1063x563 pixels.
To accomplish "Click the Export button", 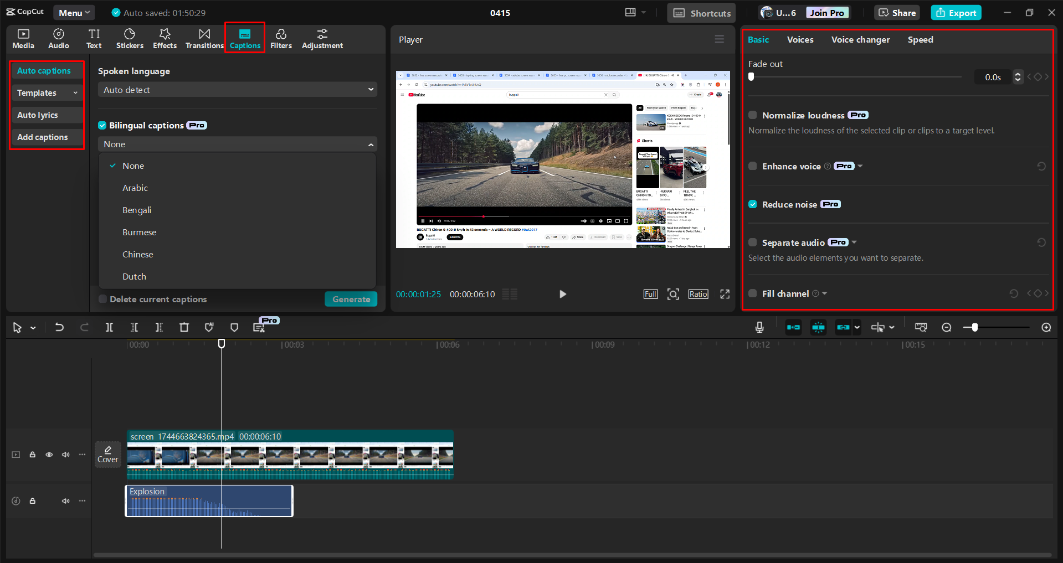I will (x=956, y=12).
